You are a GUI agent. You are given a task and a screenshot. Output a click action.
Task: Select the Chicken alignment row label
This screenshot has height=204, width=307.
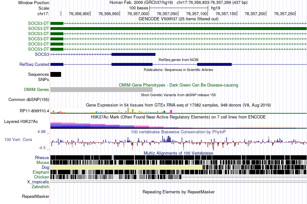click(41, 177)
